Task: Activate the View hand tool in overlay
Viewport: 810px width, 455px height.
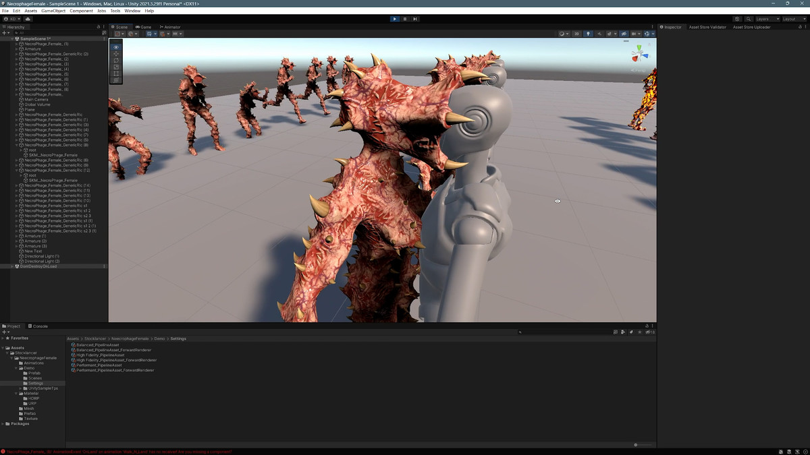Action: point(116,47)
